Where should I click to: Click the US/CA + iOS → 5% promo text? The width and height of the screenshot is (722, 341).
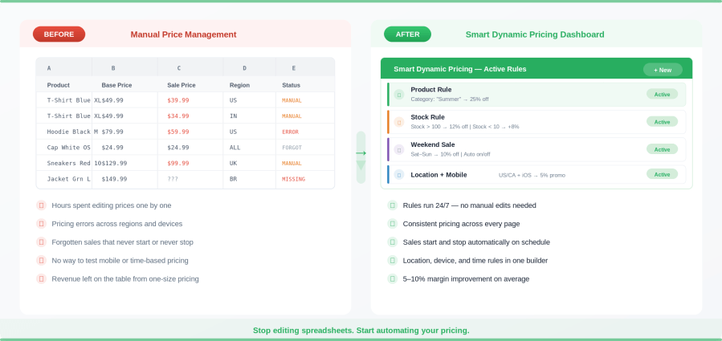tap(532, 176)
